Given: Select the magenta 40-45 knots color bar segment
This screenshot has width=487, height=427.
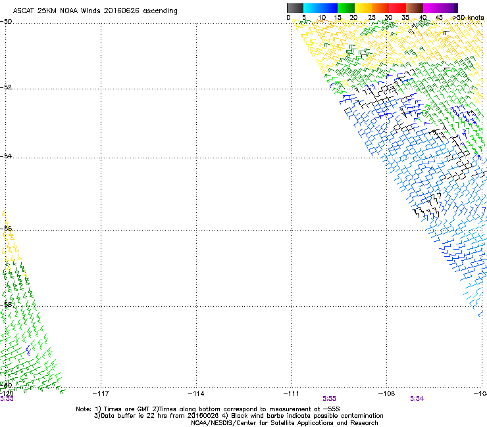Looking at the screenshot, I should [432, 8].
